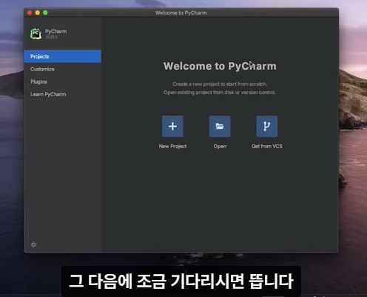This screenshot has height=297, width=367.
Task: Go to the Learn PyCharm tab
Action: click(63, 94)
